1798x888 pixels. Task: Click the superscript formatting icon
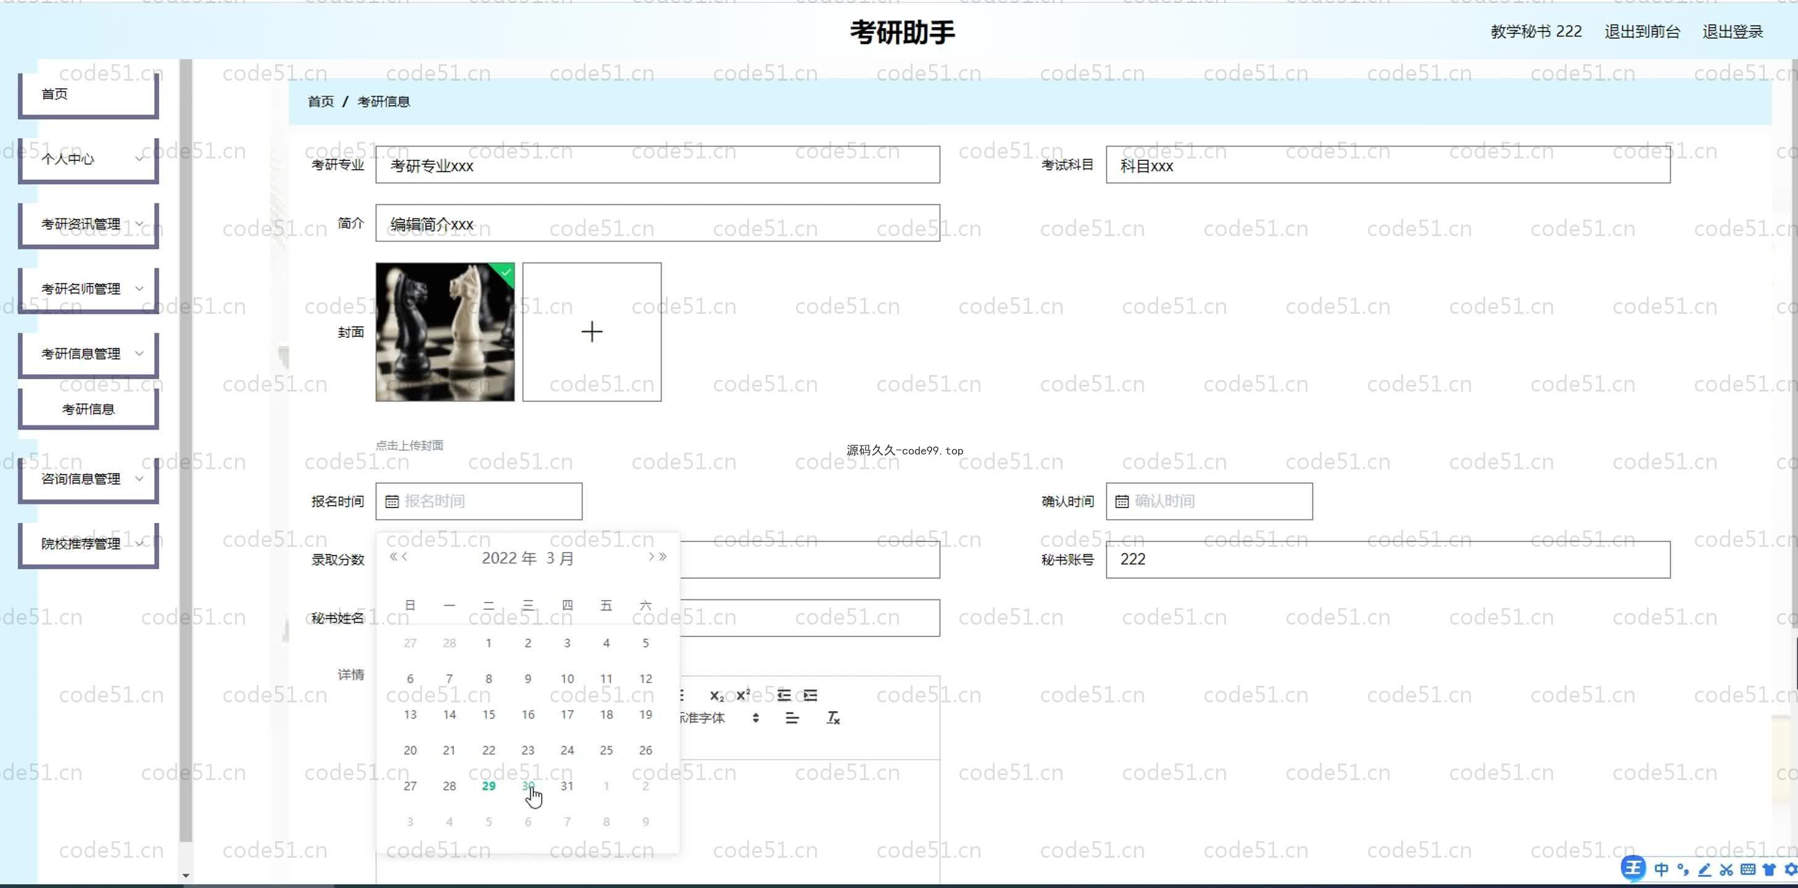click(x=744, y=695)
